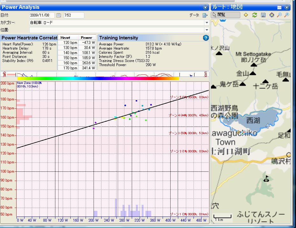Click the time input field

[74, 15]
